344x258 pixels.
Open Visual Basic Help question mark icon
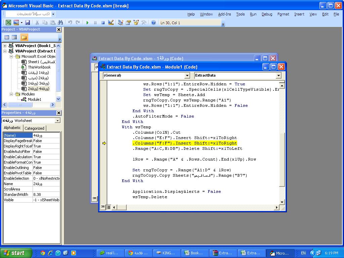pos(154,23)
